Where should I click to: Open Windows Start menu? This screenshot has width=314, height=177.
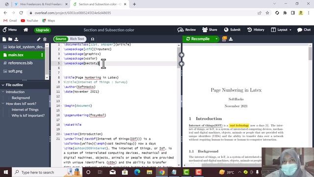tap(6, 172)
